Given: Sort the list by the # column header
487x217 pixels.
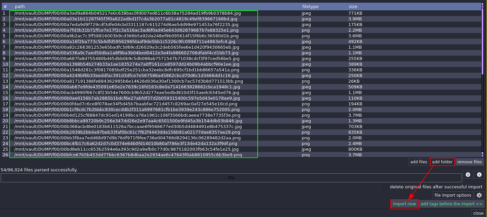Looking at the screenshot, I should (x=7, y=6).
